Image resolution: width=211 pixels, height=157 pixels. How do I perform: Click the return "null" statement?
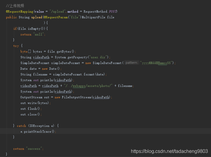(x=33, y=34)
